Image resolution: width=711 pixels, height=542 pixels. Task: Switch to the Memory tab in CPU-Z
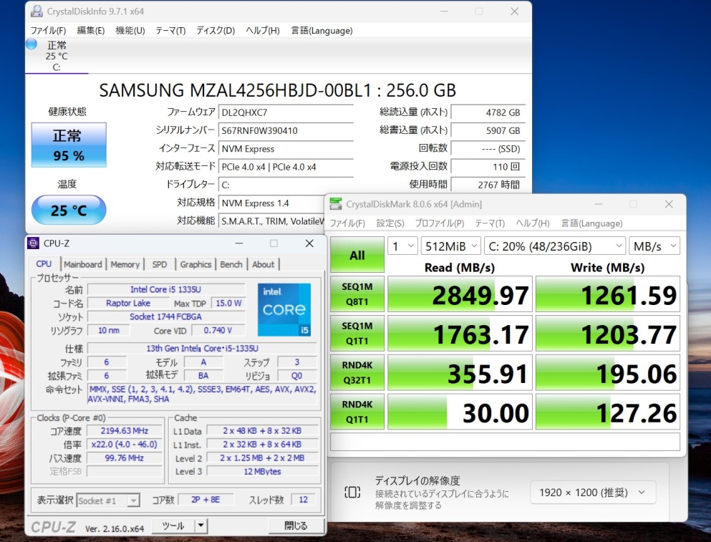[125, 264]
